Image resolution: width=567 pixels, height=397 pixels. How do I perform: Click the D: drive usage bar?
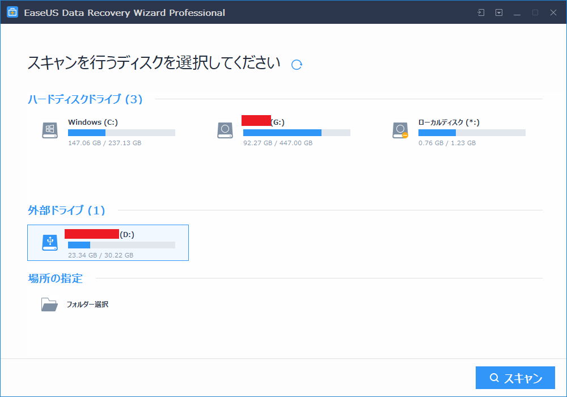pyautogui.click(x=121, y=245)
